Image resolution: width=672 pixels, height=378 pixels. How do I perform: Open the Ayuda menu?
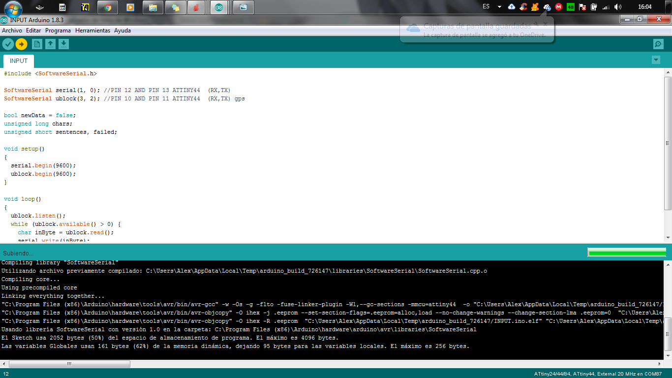point(122,31)
